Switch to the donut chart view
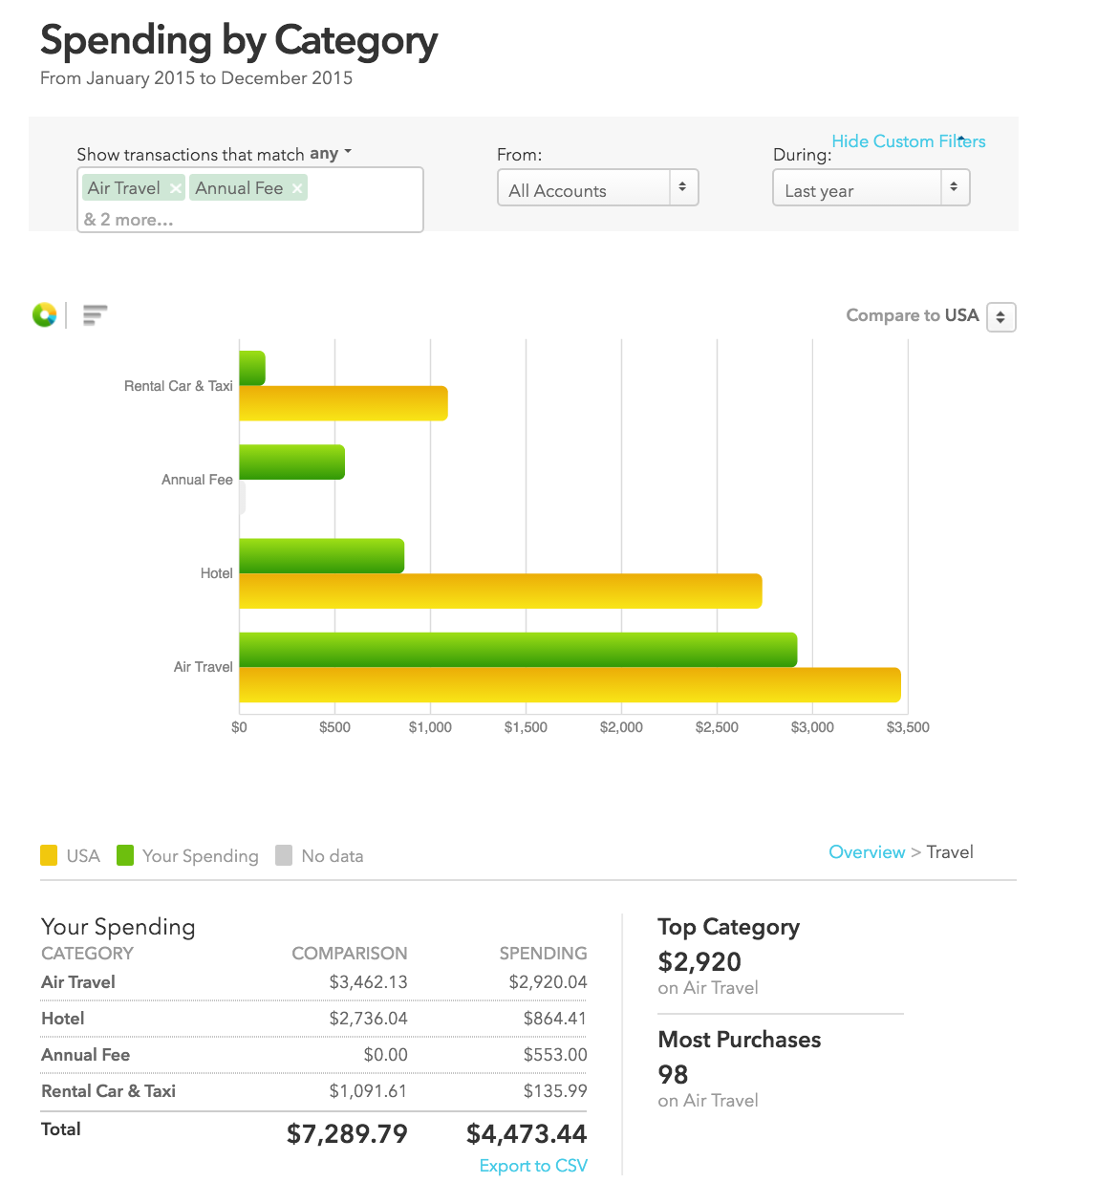1097x1204 pixels. pyautogui.click(x=44, y=314)
